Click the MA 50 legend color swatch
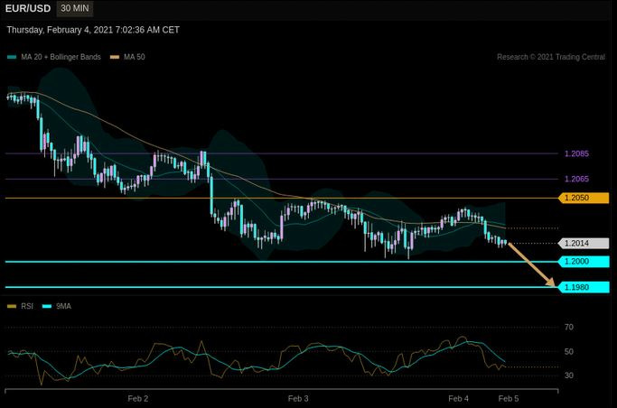Image resolution: width=617 pixels, height=408 pixels. (115, 57)
